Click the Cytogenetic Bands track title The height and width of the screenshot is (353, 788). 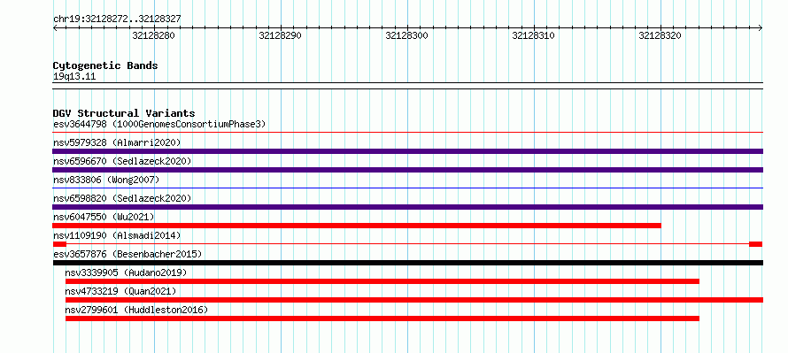[105, 65]
